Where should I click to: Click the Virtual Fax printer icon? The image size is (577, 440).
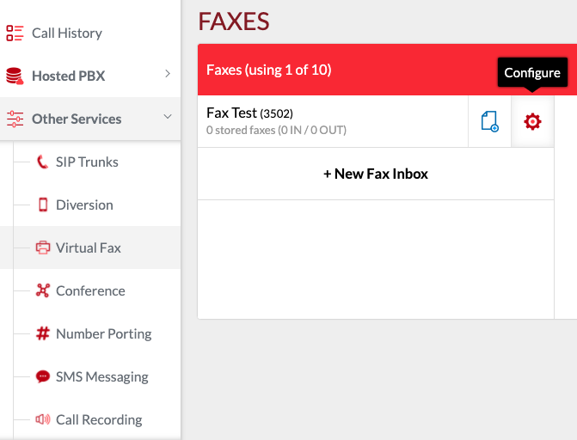43,247
